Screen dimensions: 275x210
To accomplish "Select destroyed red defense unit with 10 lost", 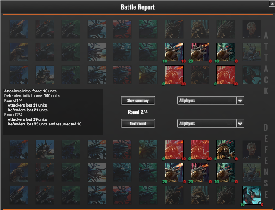I will tap(174, 149).
